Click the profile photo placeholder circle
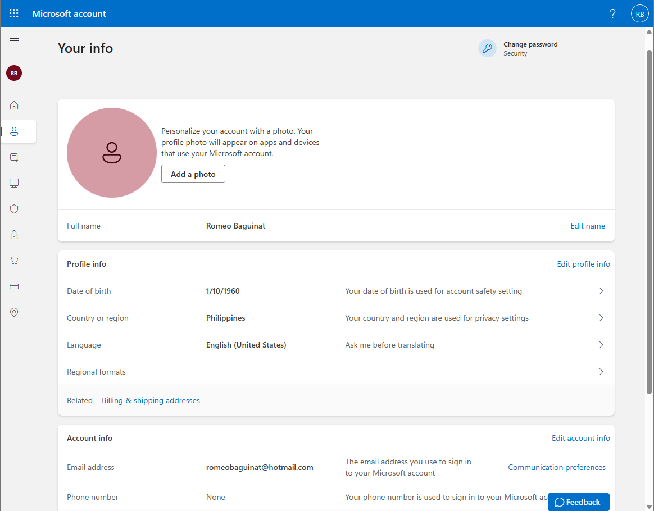654x511 pixels. tap(112, 153)
